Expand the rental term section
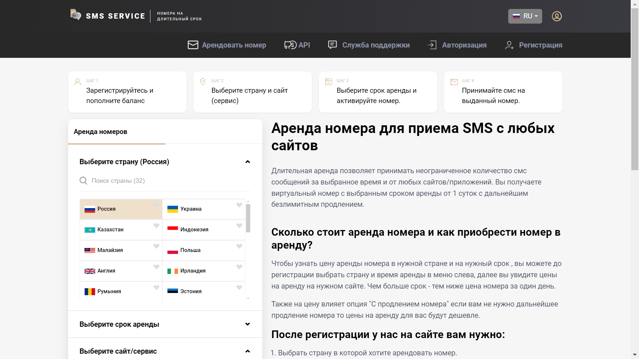 (247, 324)
